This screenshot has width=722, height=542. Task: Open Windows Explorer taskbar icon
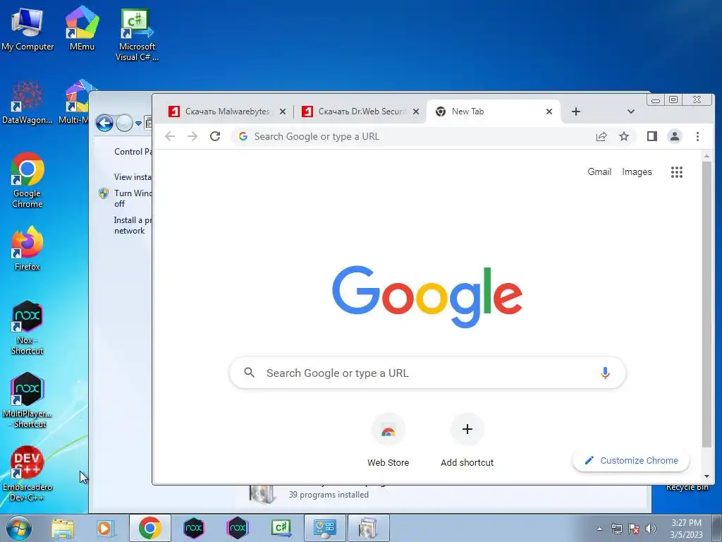coord(63,528)
